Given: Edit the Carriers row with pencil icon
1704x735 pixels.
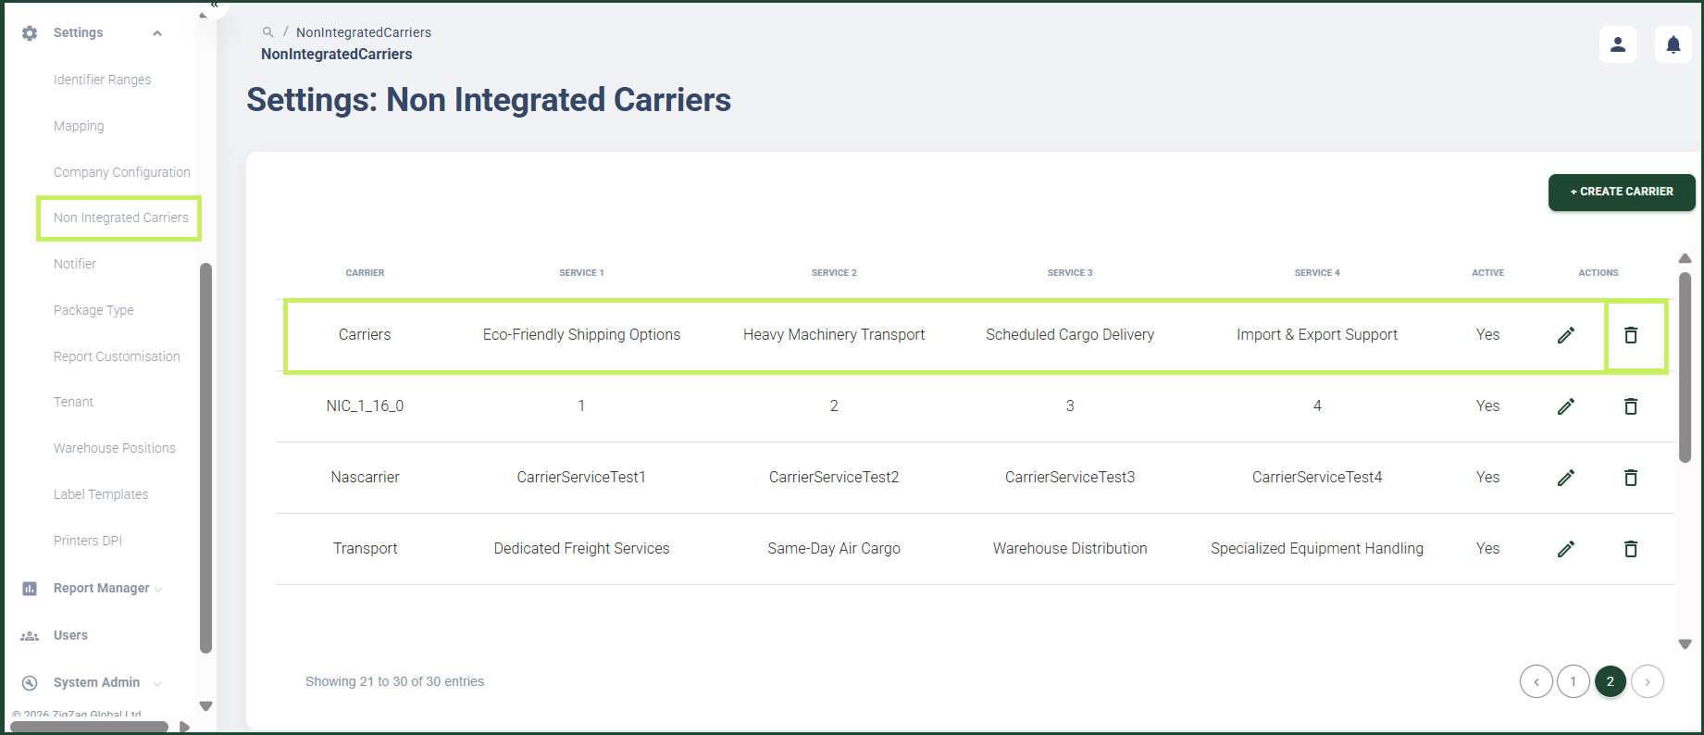Looking at the screenshot, I should (x=1566, y=335).
